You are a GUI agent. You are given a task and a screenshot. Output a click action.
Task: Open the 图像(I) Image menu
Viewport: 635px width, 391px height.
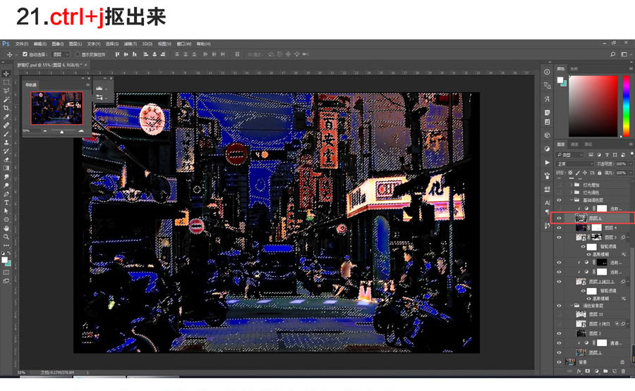tap(58, 44)
